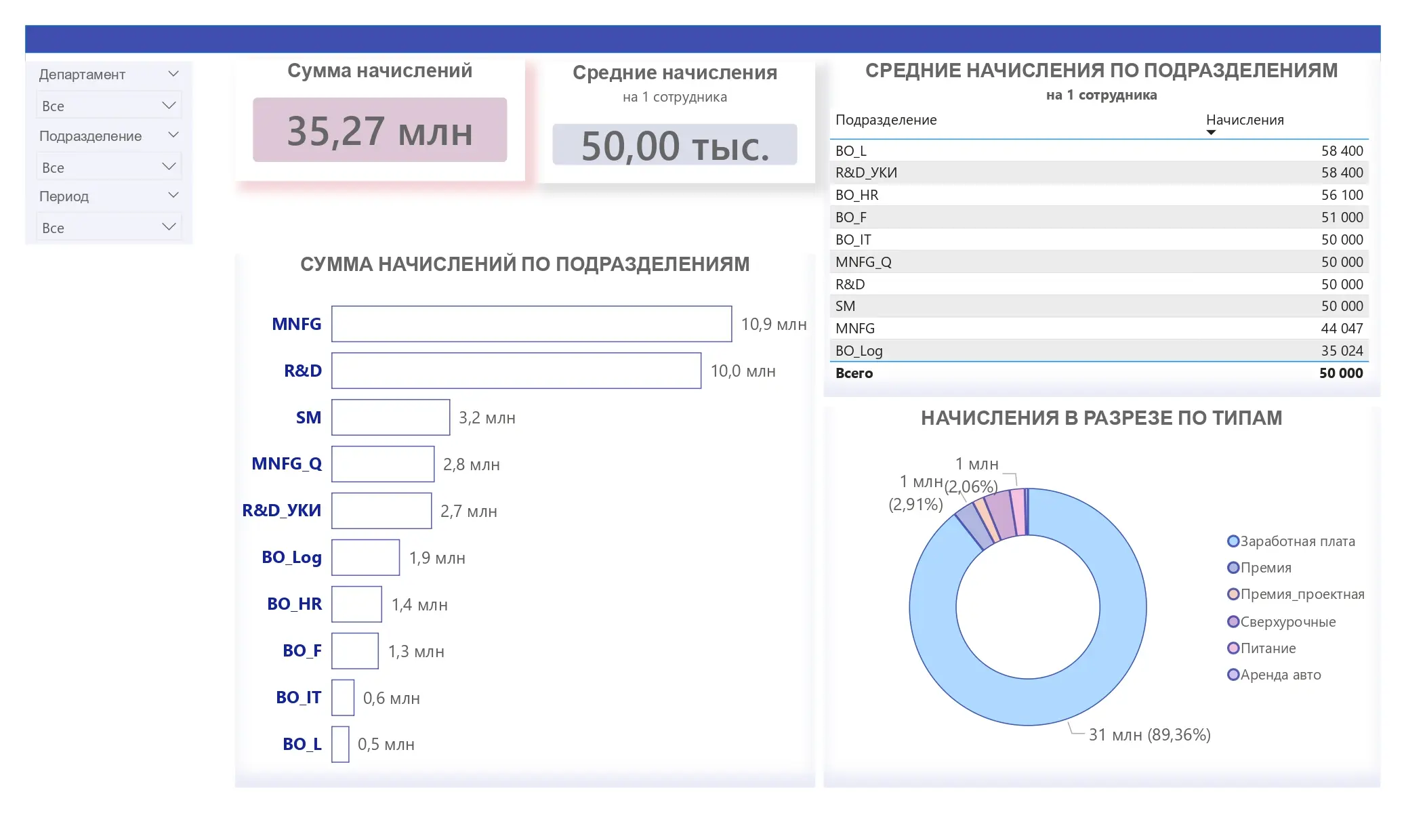Click the Премия_проектная legend marker
Image resolution: width=1406 pixels, height=813 pixels.
[x=1233, y=593]
